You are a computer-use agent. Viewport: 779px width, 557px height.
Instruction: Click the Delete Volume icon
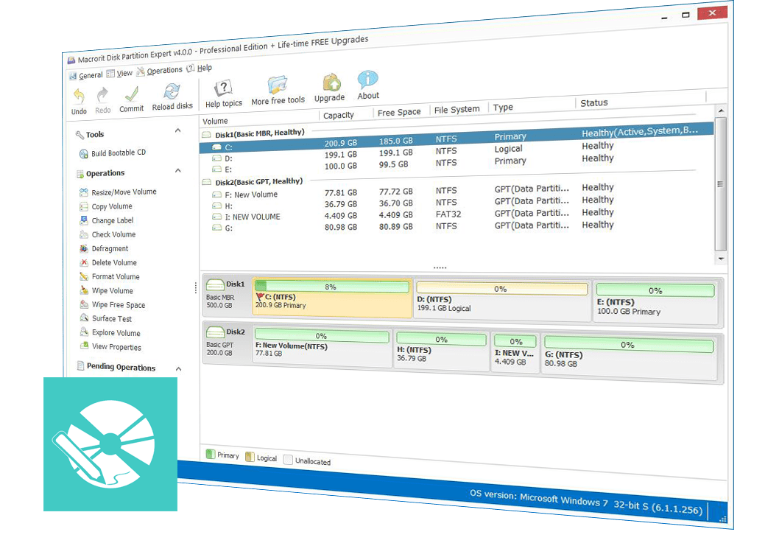(83, 262)
